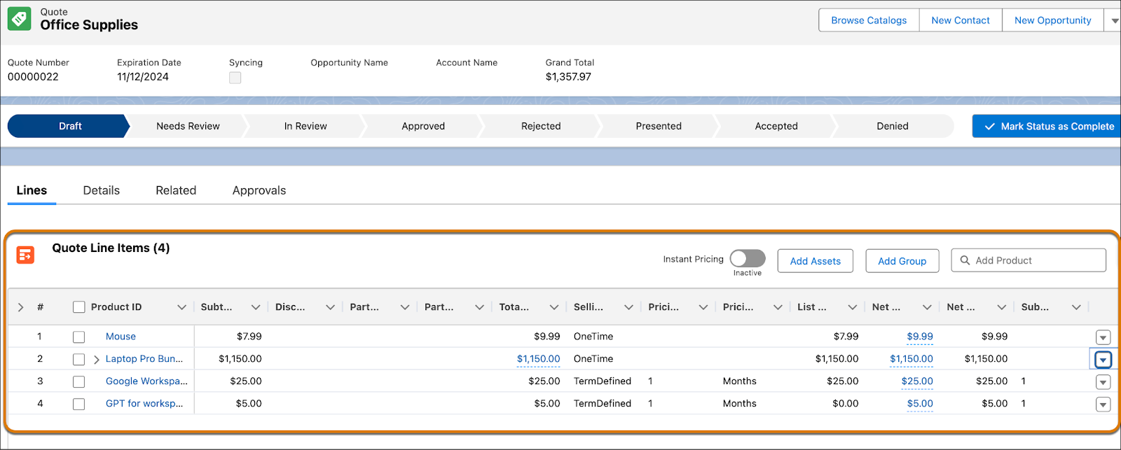The height and width of the screenshot is (450, 1121).
Task: Open row actions menu for Google Workspace
Action: pos(1103,382)
